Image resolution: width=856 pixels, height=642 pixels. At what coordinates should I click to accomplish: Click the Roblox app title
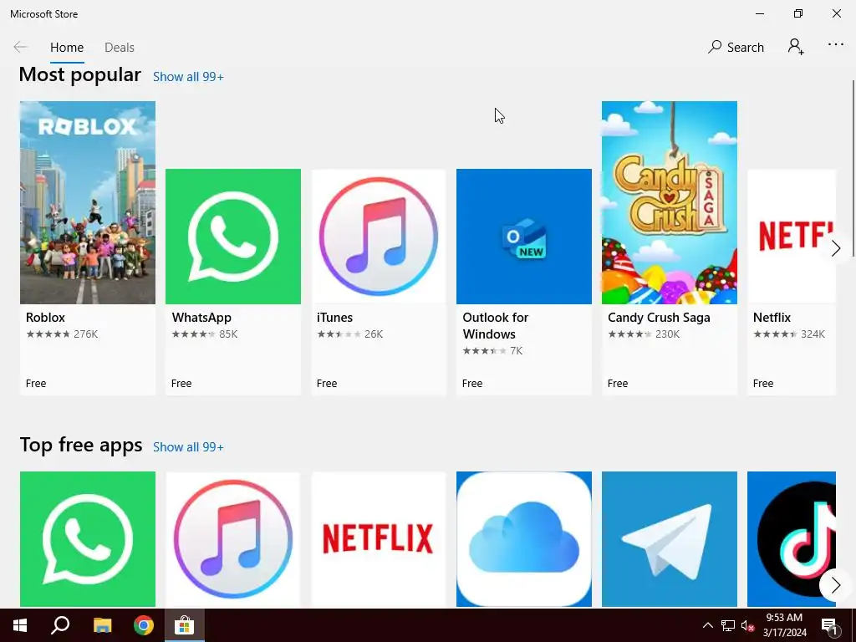pos(45,317)
